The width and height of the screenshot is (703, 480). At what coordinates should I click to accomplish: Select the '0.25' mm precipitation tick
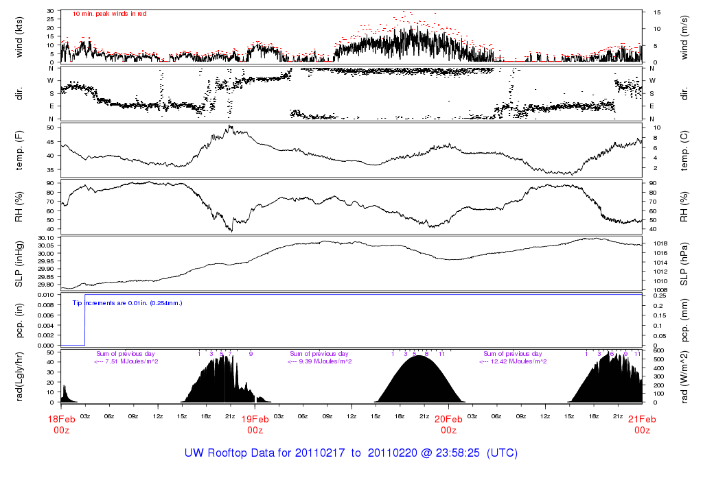[658, 296]
